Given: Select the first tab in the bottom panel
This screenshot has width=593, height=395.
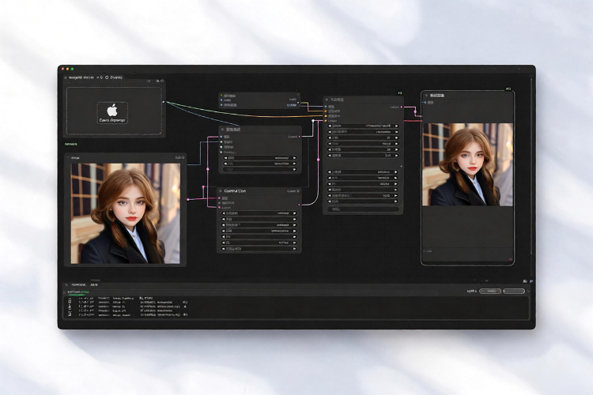Looking at the screenshot, I should 78,284.
